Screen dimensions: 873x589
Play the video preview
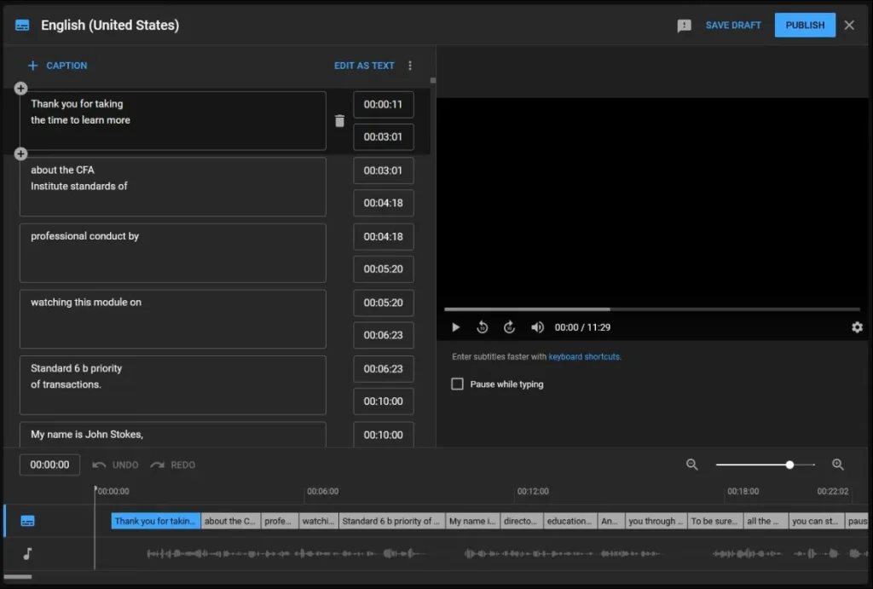[455, 327]
